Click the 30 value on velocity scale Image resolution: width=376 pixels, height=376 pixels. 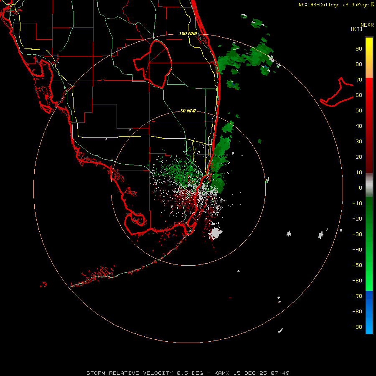tap(359, 142)
